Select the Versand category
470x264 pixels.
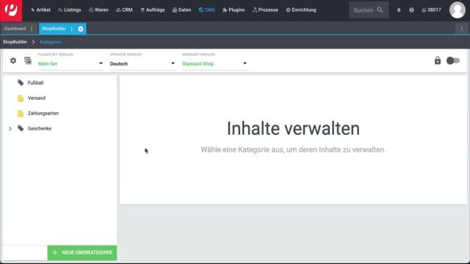[x=37, y=98]
